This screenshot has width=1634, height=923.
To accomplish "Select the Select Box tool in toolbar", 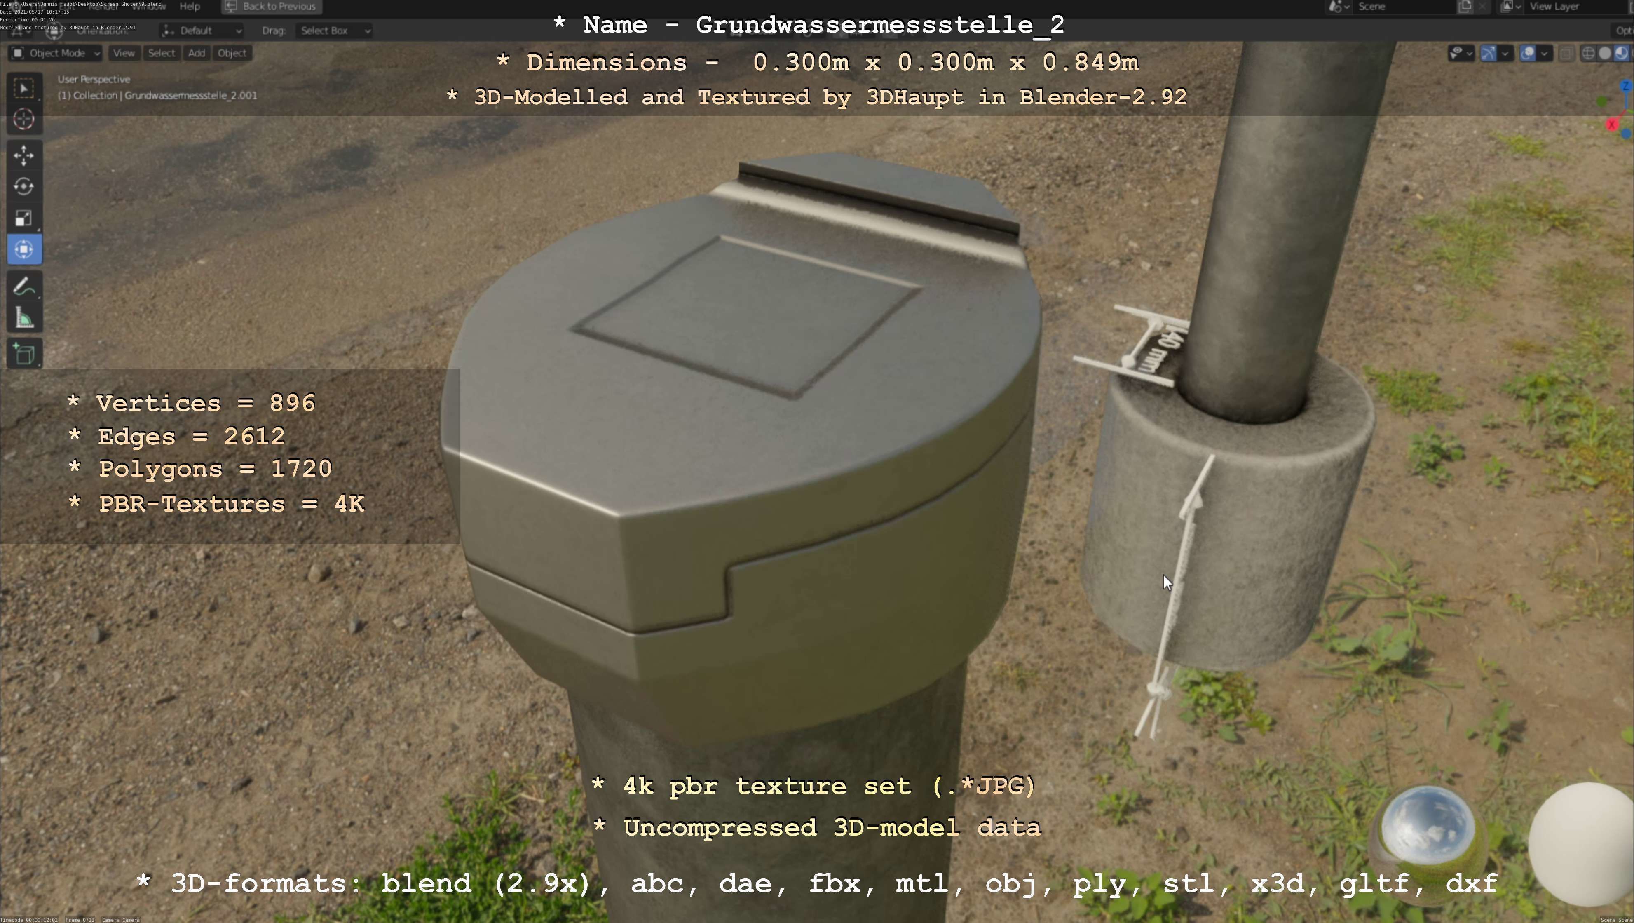I will [x=24, y=88].
